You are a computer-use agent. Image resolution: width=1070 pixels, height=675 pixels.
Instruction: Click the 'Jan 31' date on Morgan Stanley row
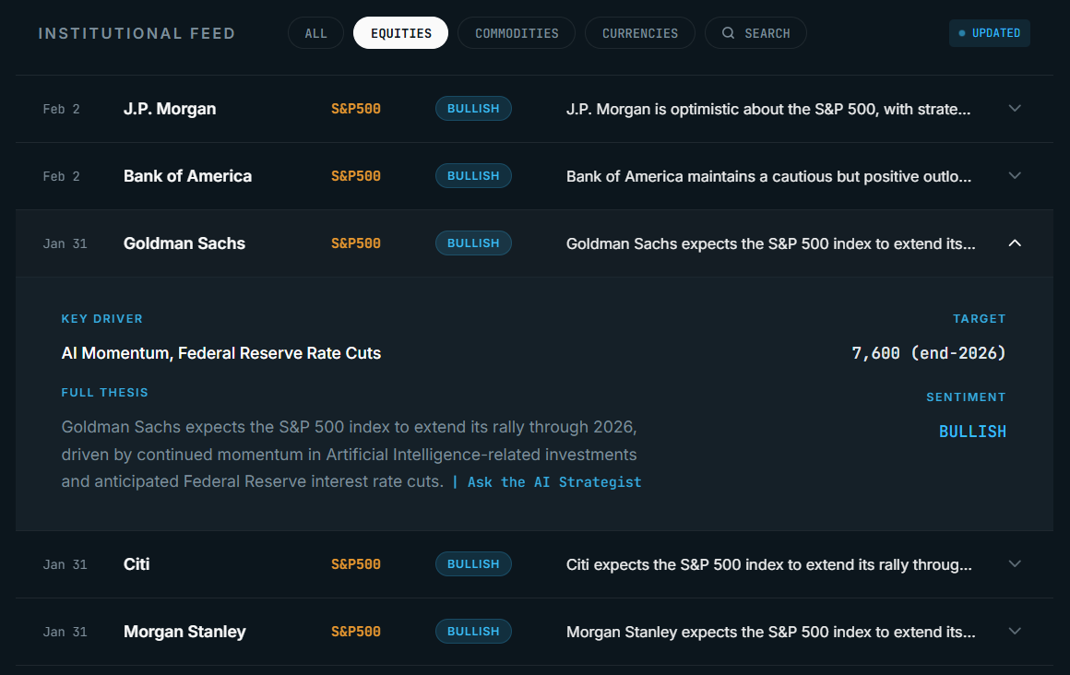click(65, 632)
